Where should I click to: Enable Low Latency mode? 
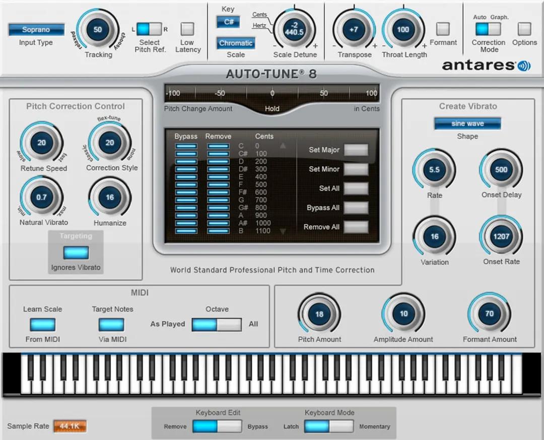(x=187, y=29)
